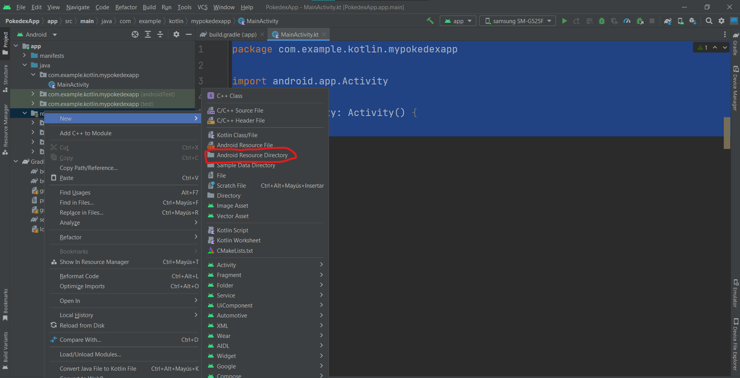Switch to the build.gradle (:app) tab

click(232, 35)
